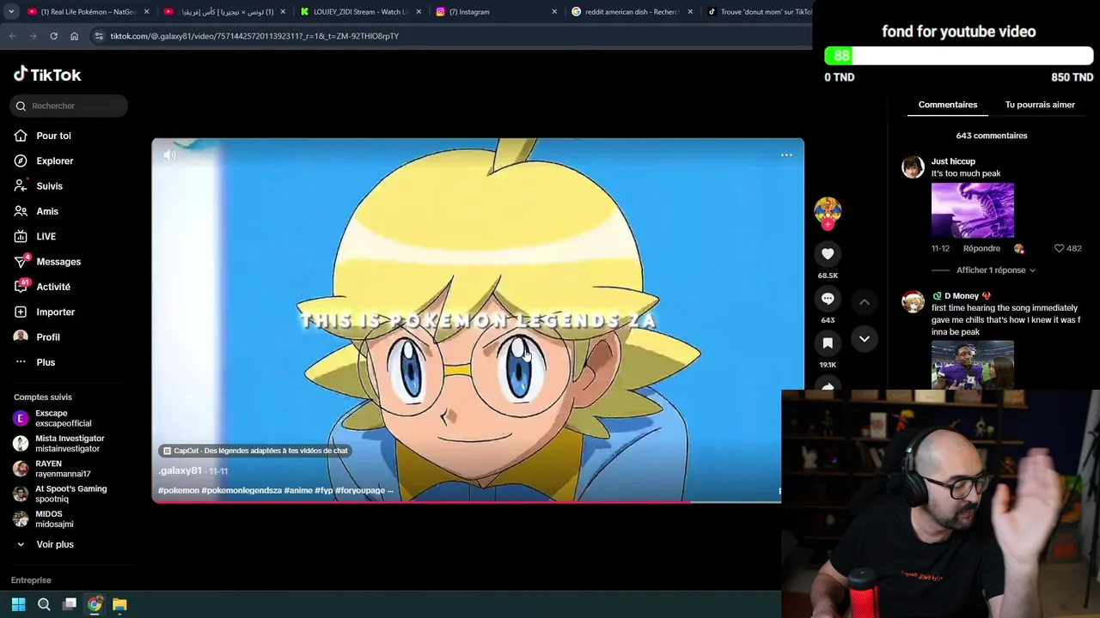Screen dimensions: 1100x618
Task: Go to next video arrow
Action: [865, 339]
